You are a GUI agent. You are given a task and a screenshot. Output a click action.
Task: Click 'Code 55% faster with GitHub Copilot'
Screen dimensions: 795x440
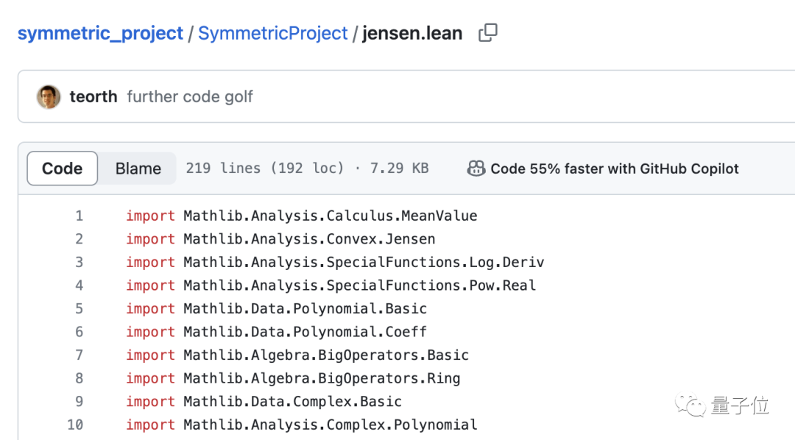tap(615, 168)
